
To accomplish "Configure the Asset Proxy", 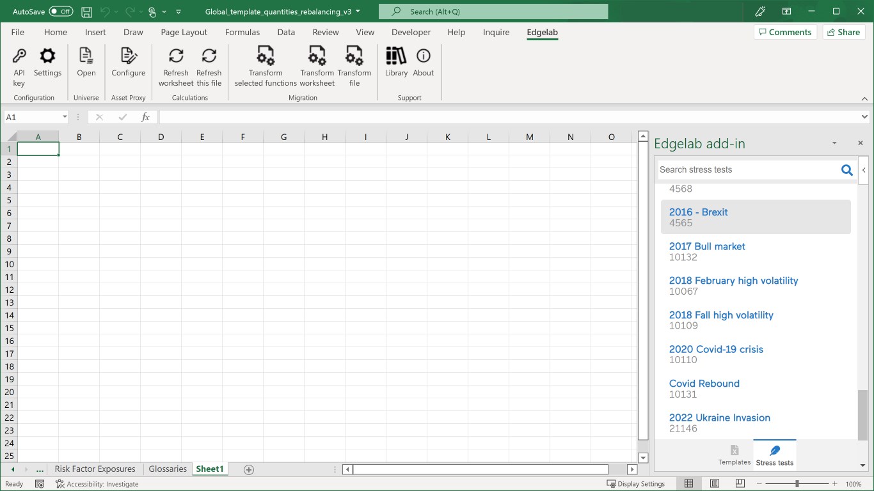I will (x=129, y=63).
